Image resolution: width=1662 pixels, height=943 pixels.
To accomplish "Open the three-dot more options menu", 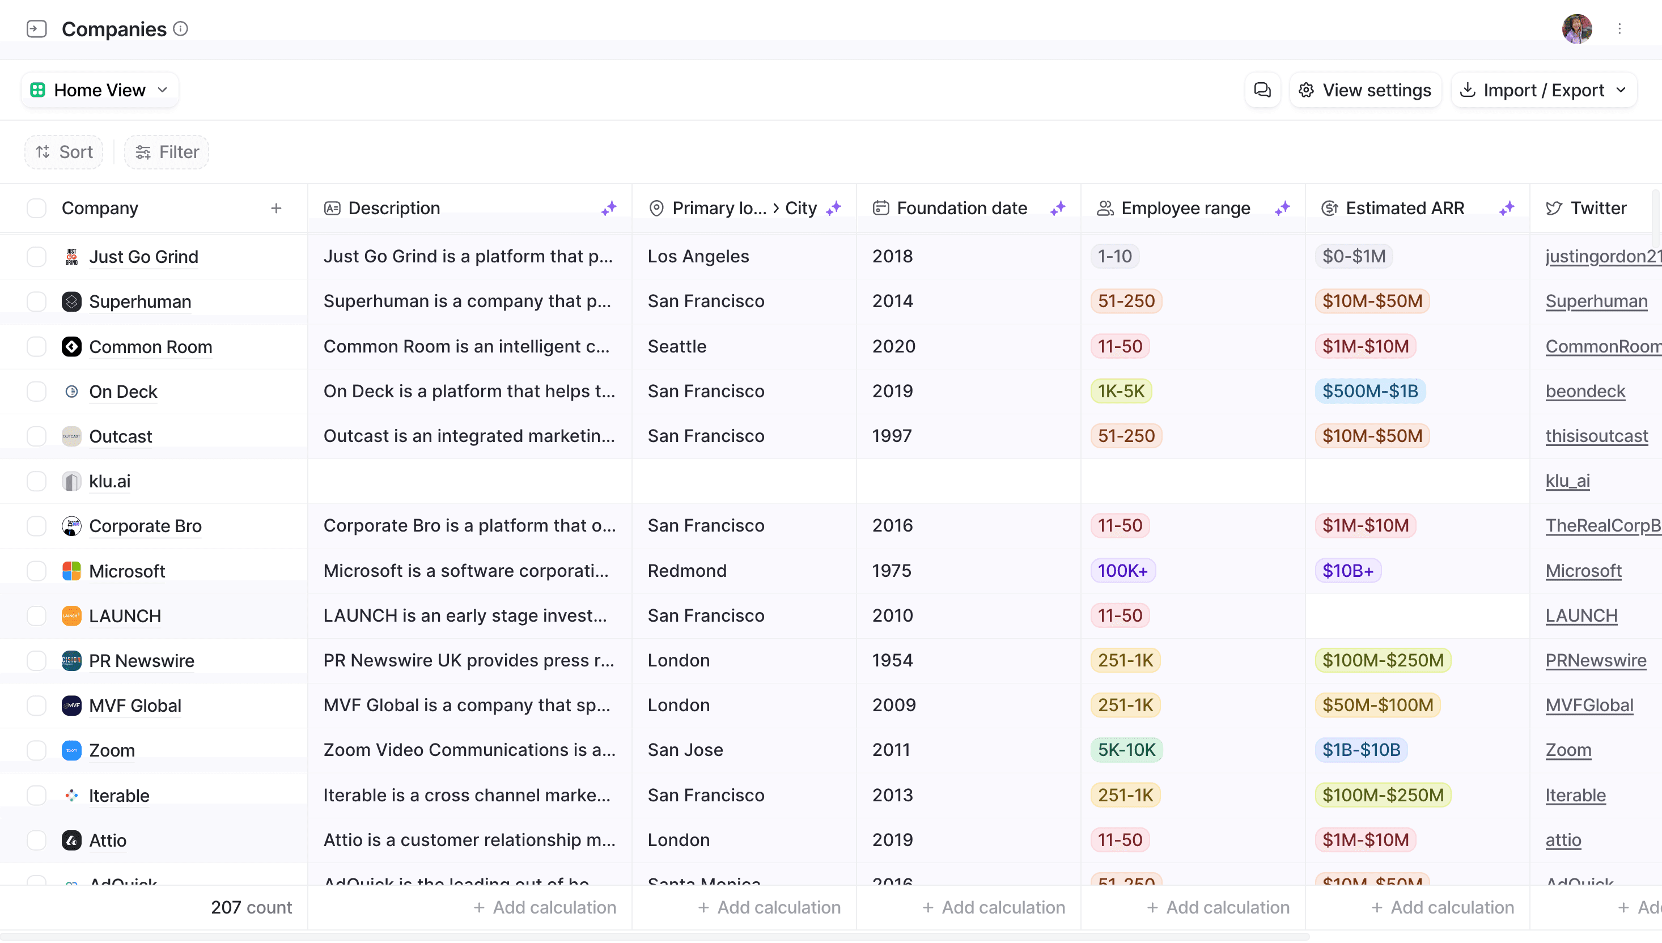I will 1619,29.
